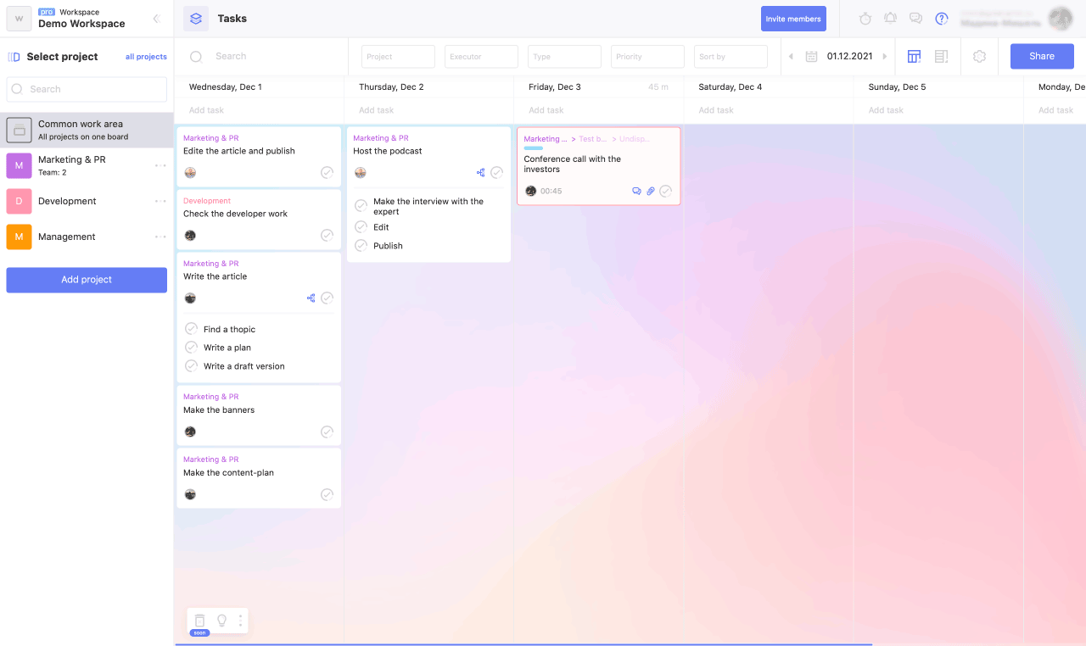Open the notifications bell icon

pos(890,19)
